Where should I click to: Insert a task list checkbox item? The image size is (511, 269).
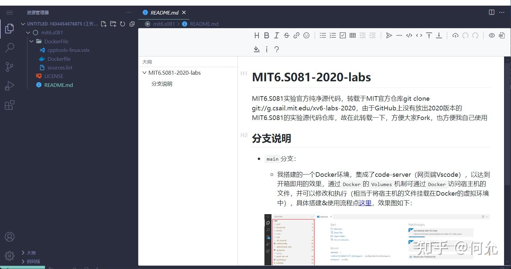point(342,35)
